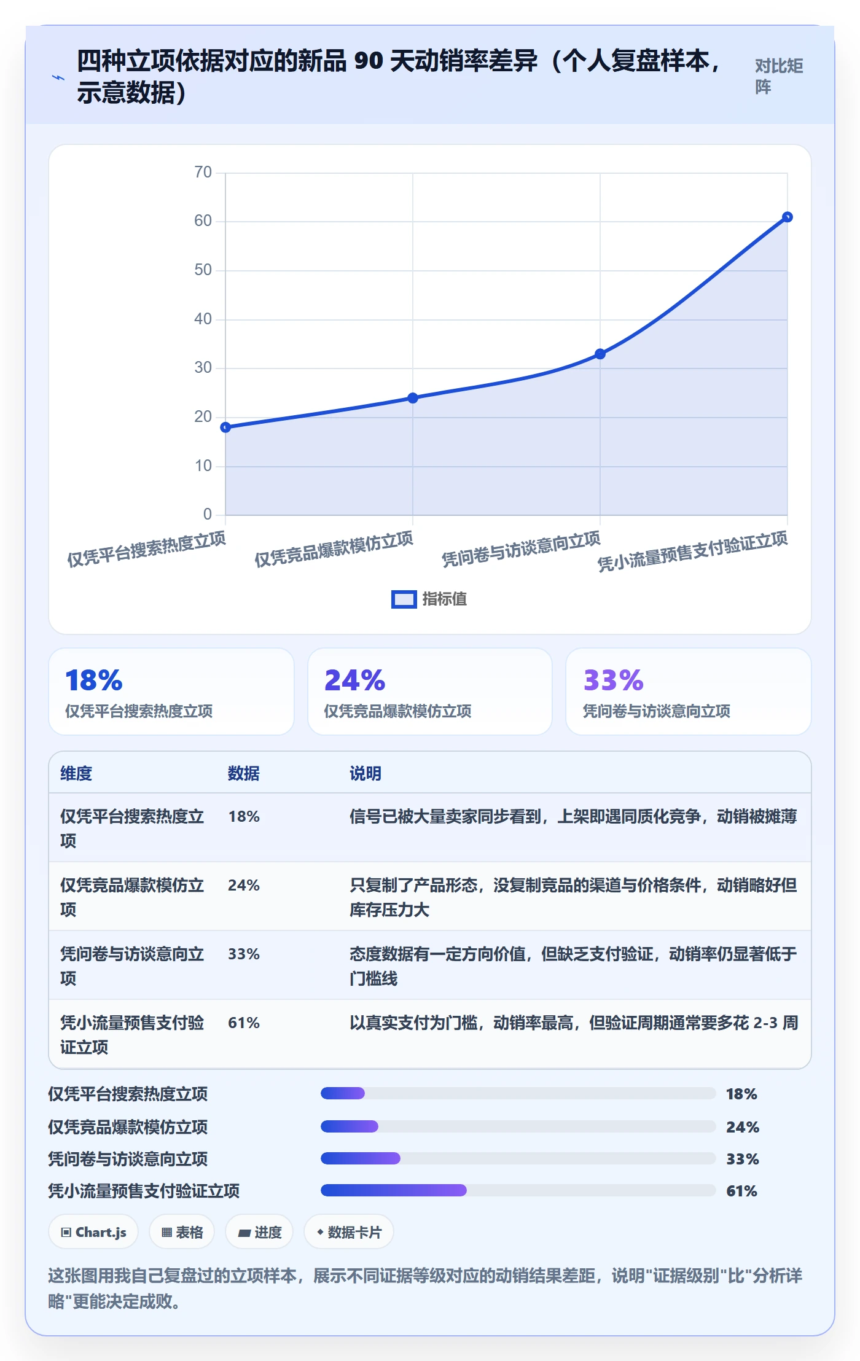The width and height of the screenshot is (860, 1361).
Task: Select the 24% data card
Action: pos(430,692)
